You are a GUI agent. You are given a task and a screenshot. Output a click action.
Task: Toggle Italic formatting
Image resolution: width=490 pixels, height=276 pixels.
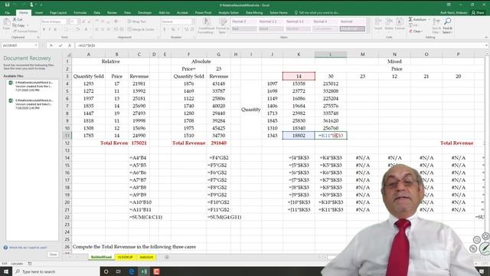(49, 29)
